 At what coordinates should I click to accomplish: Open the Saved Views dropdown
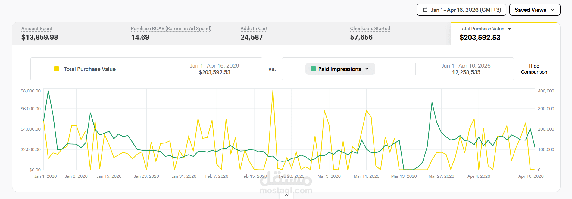[x=535, y=10]
